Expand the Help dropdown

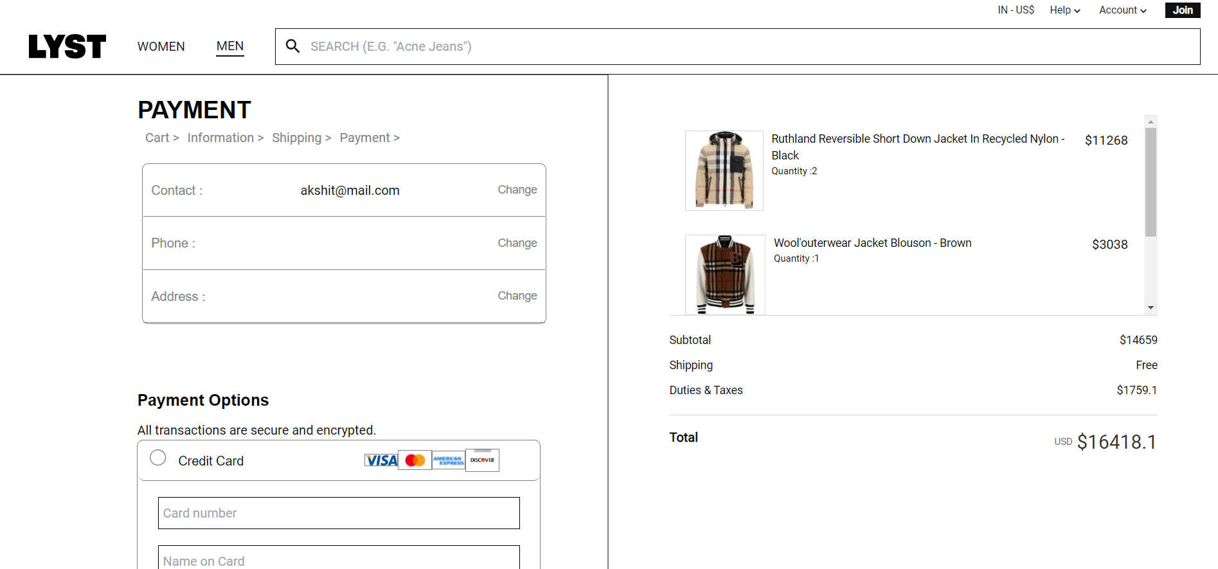coord(1065,10)
